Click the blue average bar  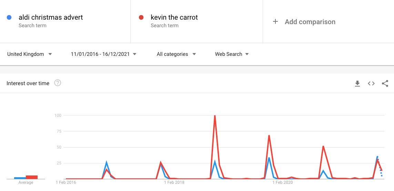(20, 178)
